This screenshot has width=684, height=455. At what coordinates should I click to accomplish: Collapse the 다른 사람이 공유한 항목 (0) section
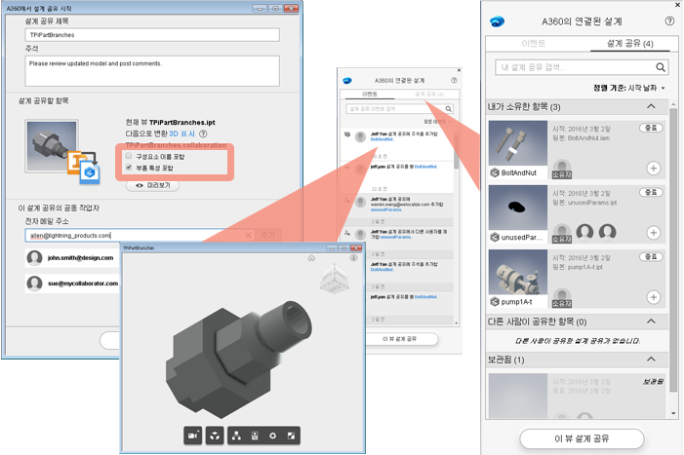651,322
